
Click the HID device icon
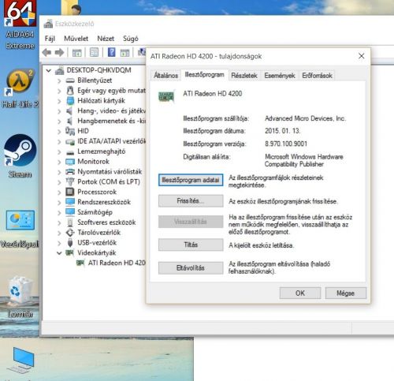tap(70, 131)
